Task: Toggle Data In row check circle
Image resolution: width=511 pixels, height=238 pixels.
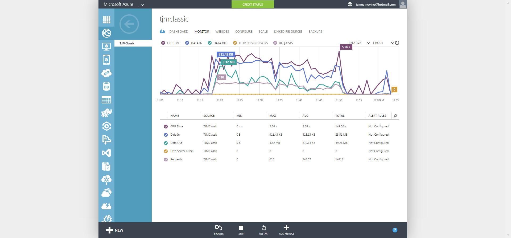Action: 166,135
